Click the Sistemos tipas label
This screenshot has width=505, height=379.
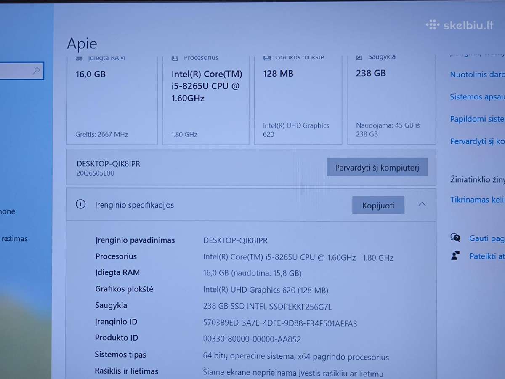[120, 355]
